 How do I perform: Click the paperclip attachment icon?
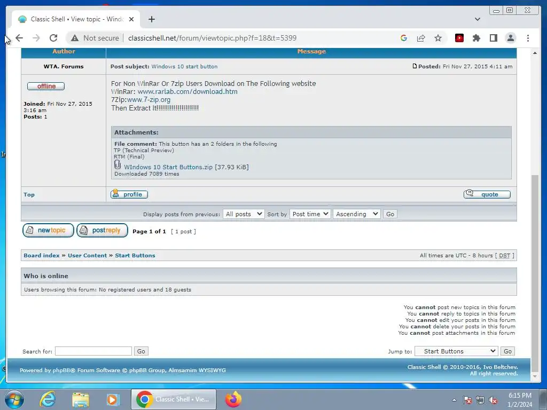pyautogui.click(x=118, y=165)
